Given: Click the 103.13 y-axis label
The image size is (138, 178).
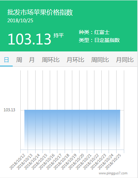Looking at the screenshot, I should (9, 110).
